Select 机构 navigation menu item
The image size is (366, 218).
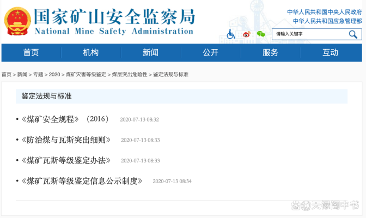[x=91, y=53]
